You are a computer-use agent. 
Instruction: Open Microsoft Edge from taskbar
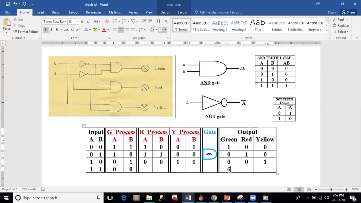point(124,198)
